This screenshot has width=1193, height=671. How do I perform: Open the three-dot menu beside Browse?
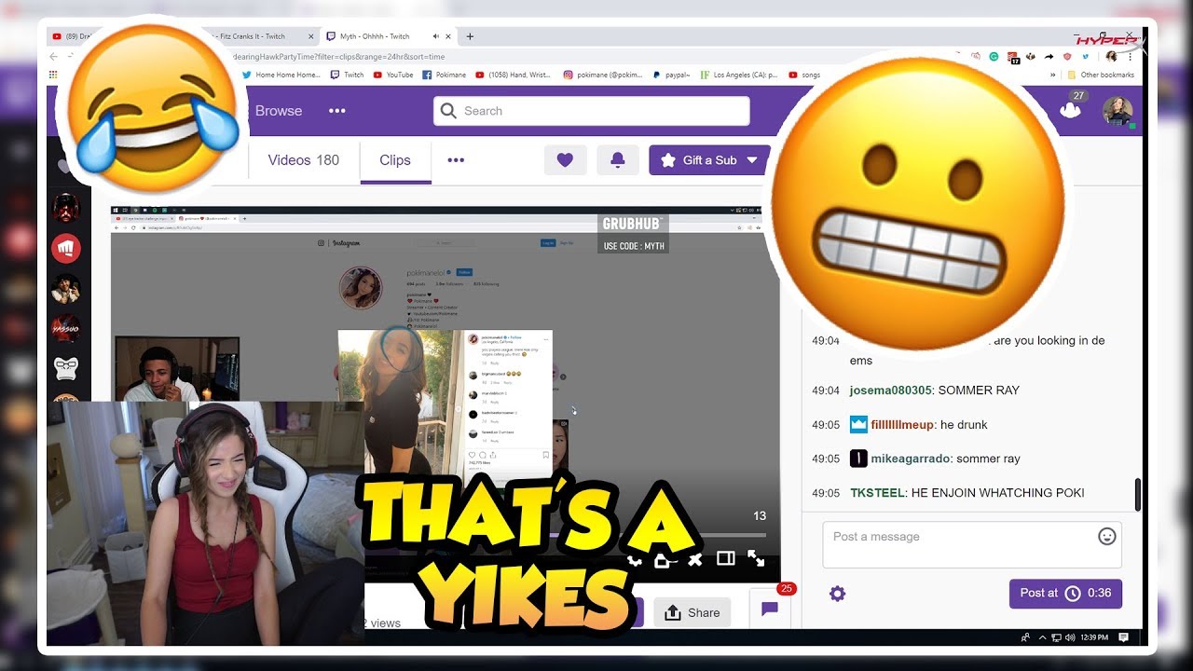[337, 111]
